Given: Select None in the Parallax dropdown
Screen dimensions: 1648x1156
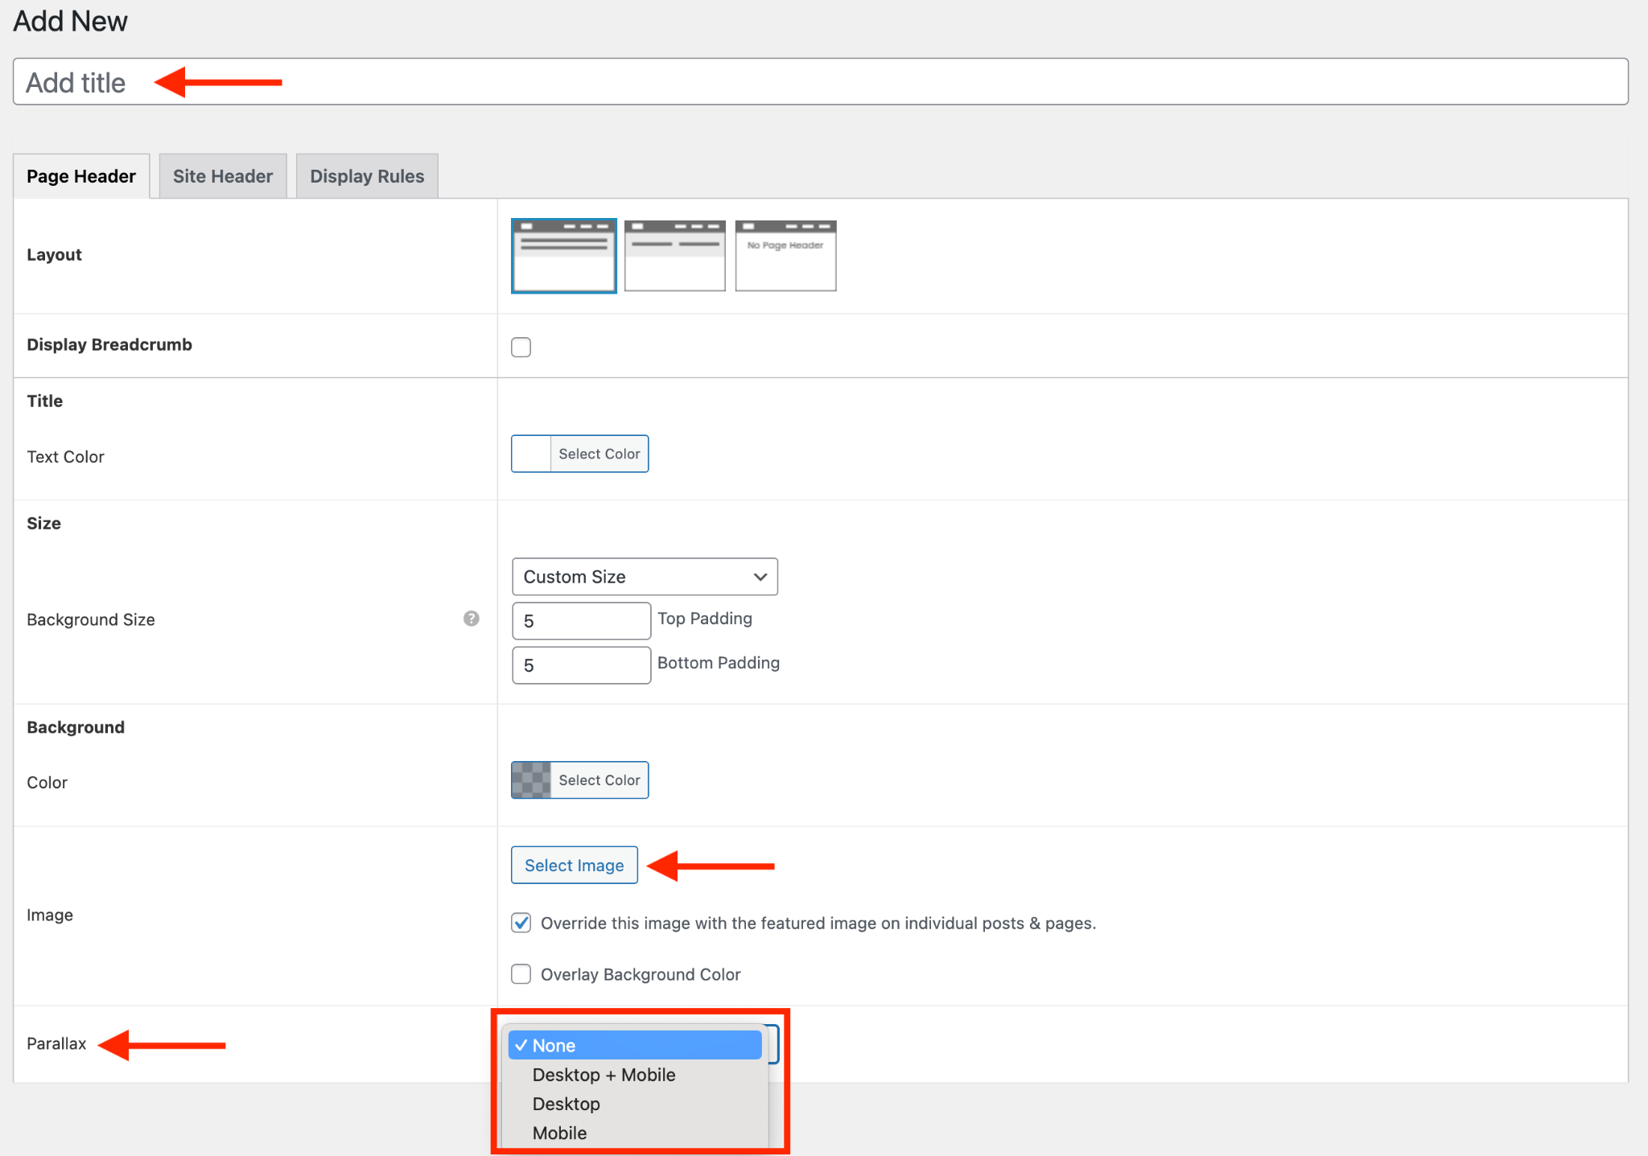Looking at the screenshot, I should [635, 1045].
